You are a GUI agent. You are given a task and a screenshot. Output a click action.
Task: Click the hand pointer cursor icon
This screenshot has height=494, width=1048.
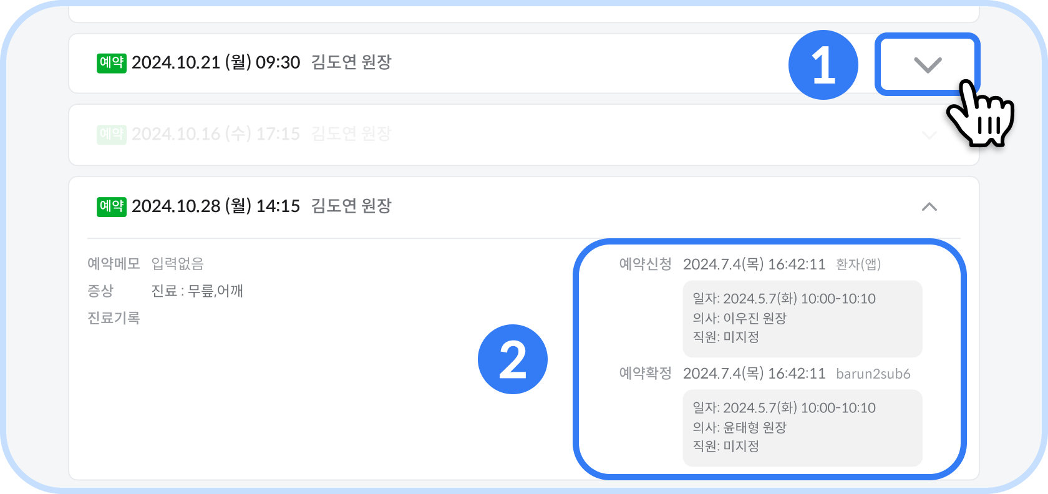(x=980, y=114)
